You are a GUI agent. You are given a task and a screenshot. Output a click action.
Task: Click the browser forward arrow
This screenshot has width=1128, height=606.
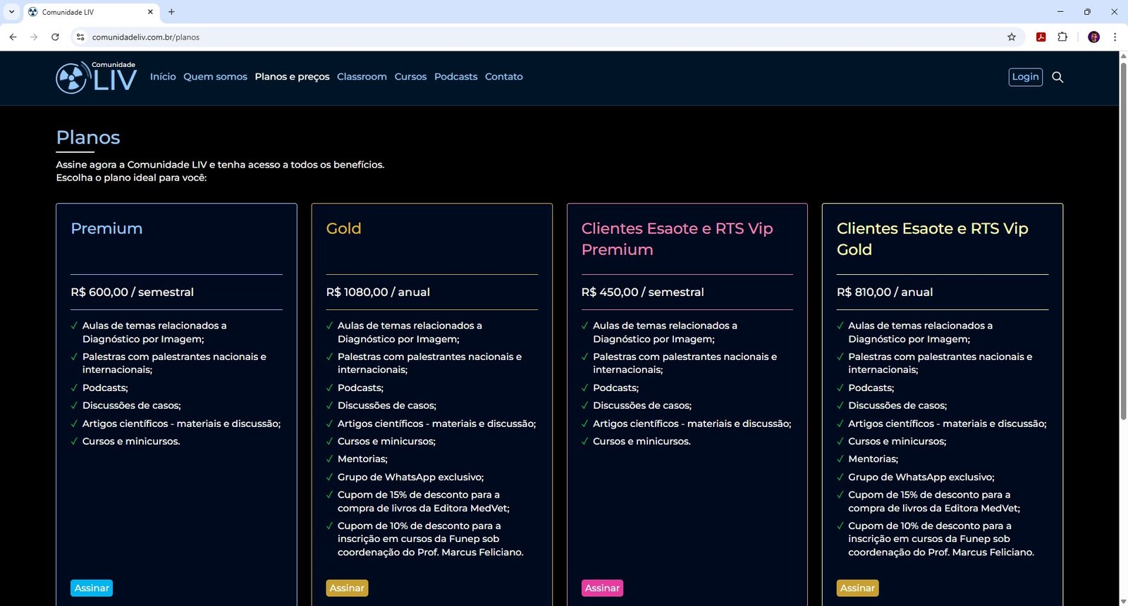tap(34, 37)
